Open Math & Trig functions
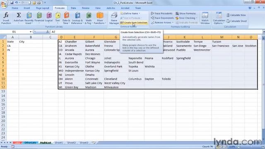Viewport: 265px width, 149px height. [89, 18]
